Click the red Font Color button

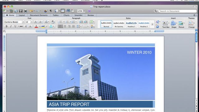point(36,26)
